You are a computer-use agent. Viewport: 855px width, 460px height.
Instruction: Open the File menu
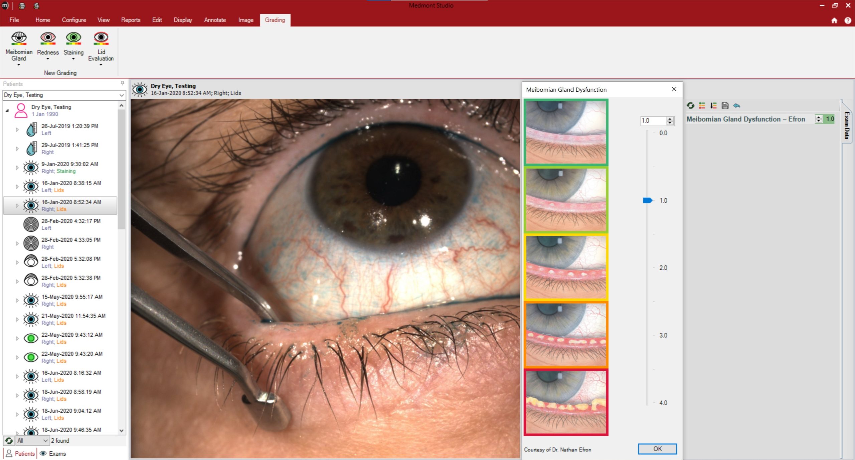(14, 20)
